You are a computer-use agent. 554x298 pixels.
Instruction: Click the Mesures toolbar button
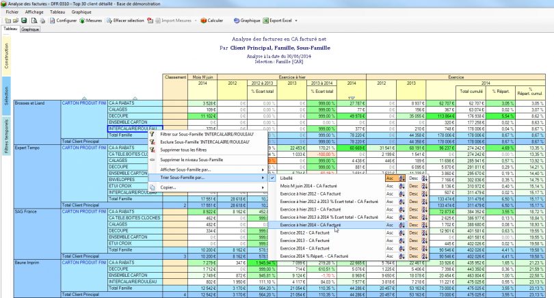click(91, 21)
